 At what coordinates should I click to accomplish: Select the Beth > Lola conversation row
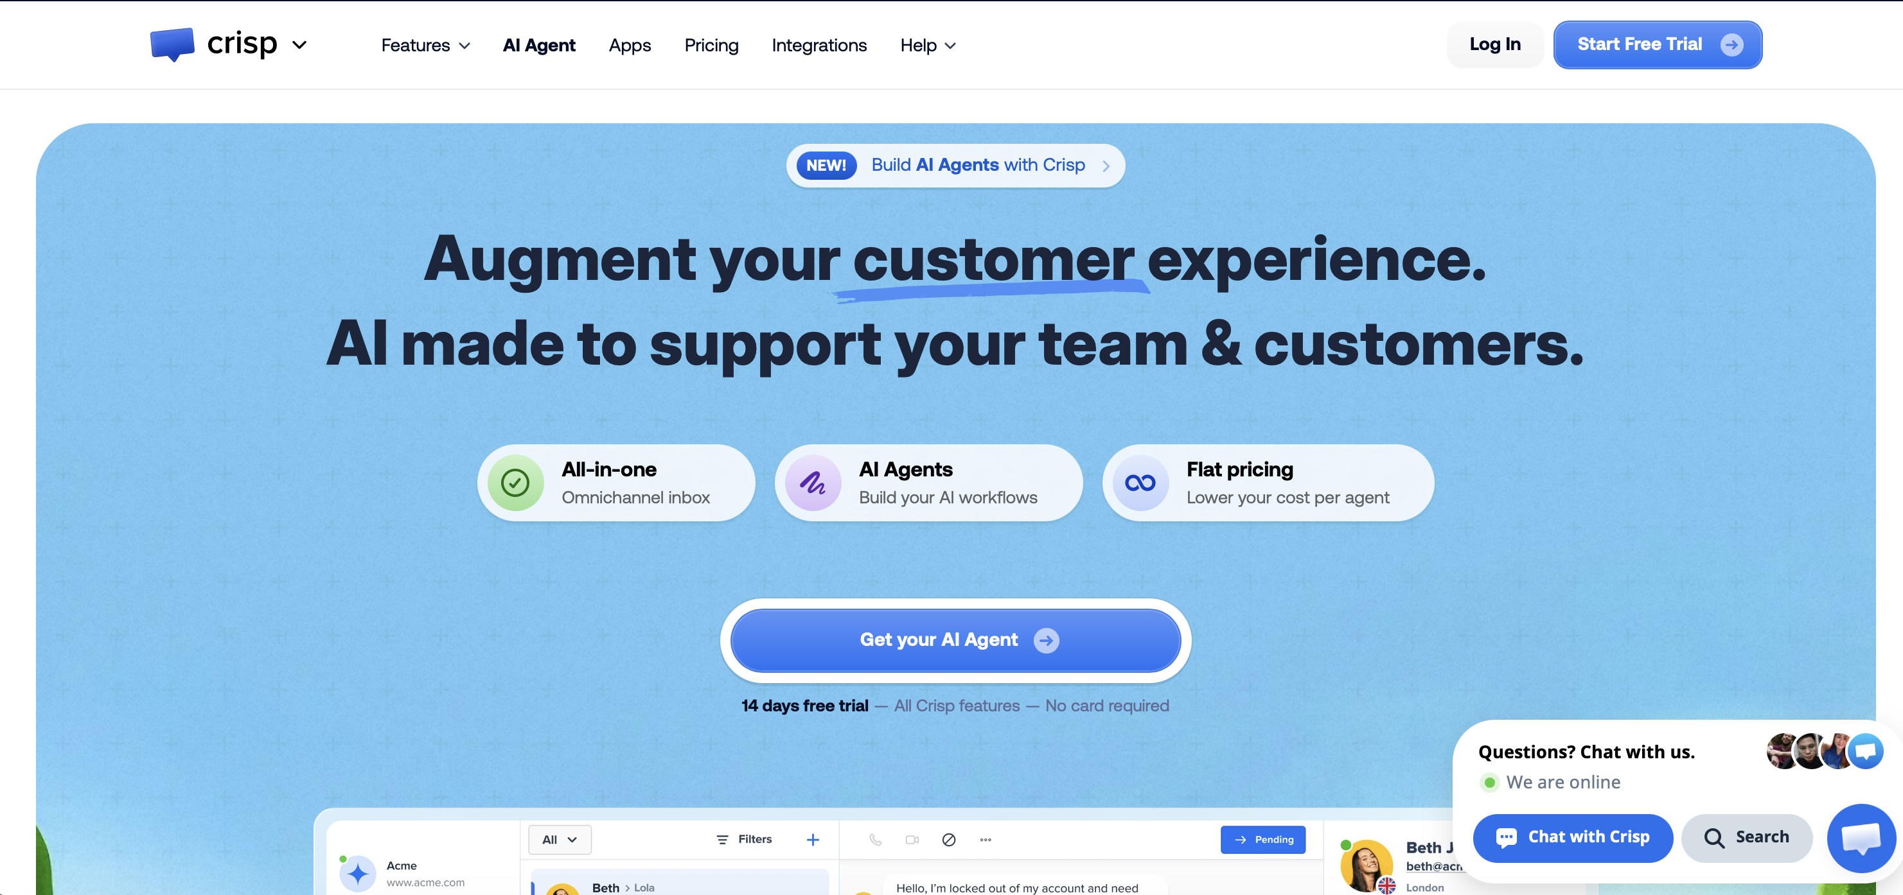pos(680,882)
